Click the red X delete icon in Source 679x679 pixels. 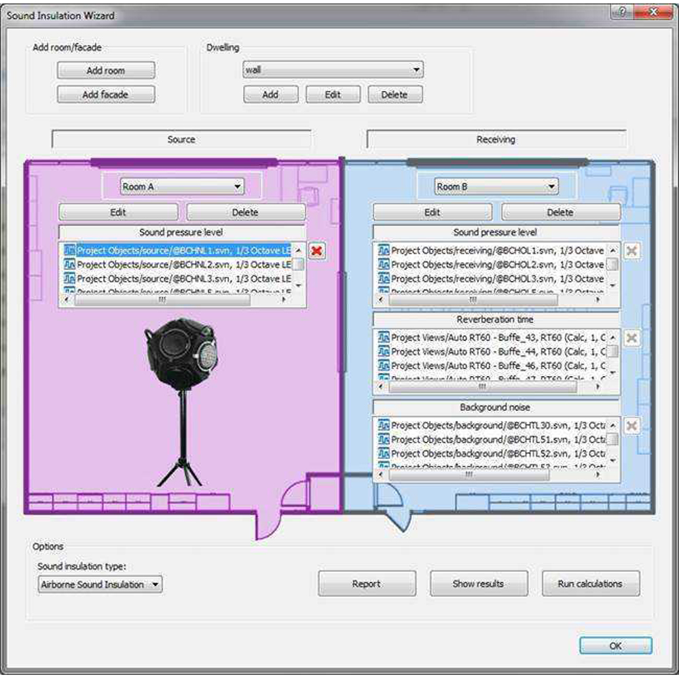316,251
